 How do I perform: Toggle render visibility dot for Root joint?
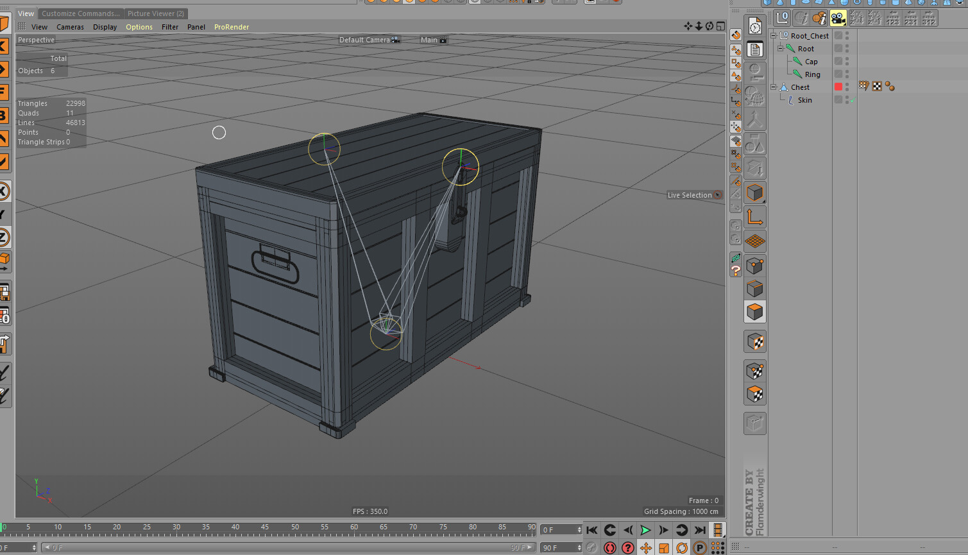tap(847, 52)
